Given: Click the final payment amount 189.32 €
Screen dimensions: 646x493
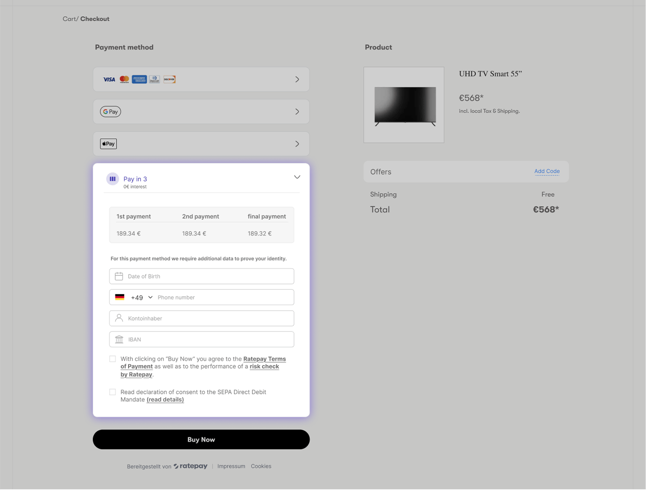Looking at the screenshot, I should tap(260, 234).
